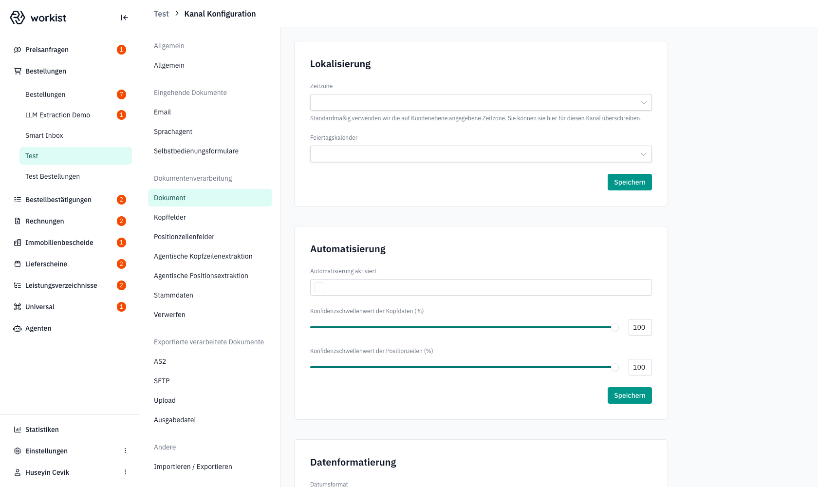
Task: Adjust the Positionzeilen confidence threshold slider
Action: (x=615, y=367)
